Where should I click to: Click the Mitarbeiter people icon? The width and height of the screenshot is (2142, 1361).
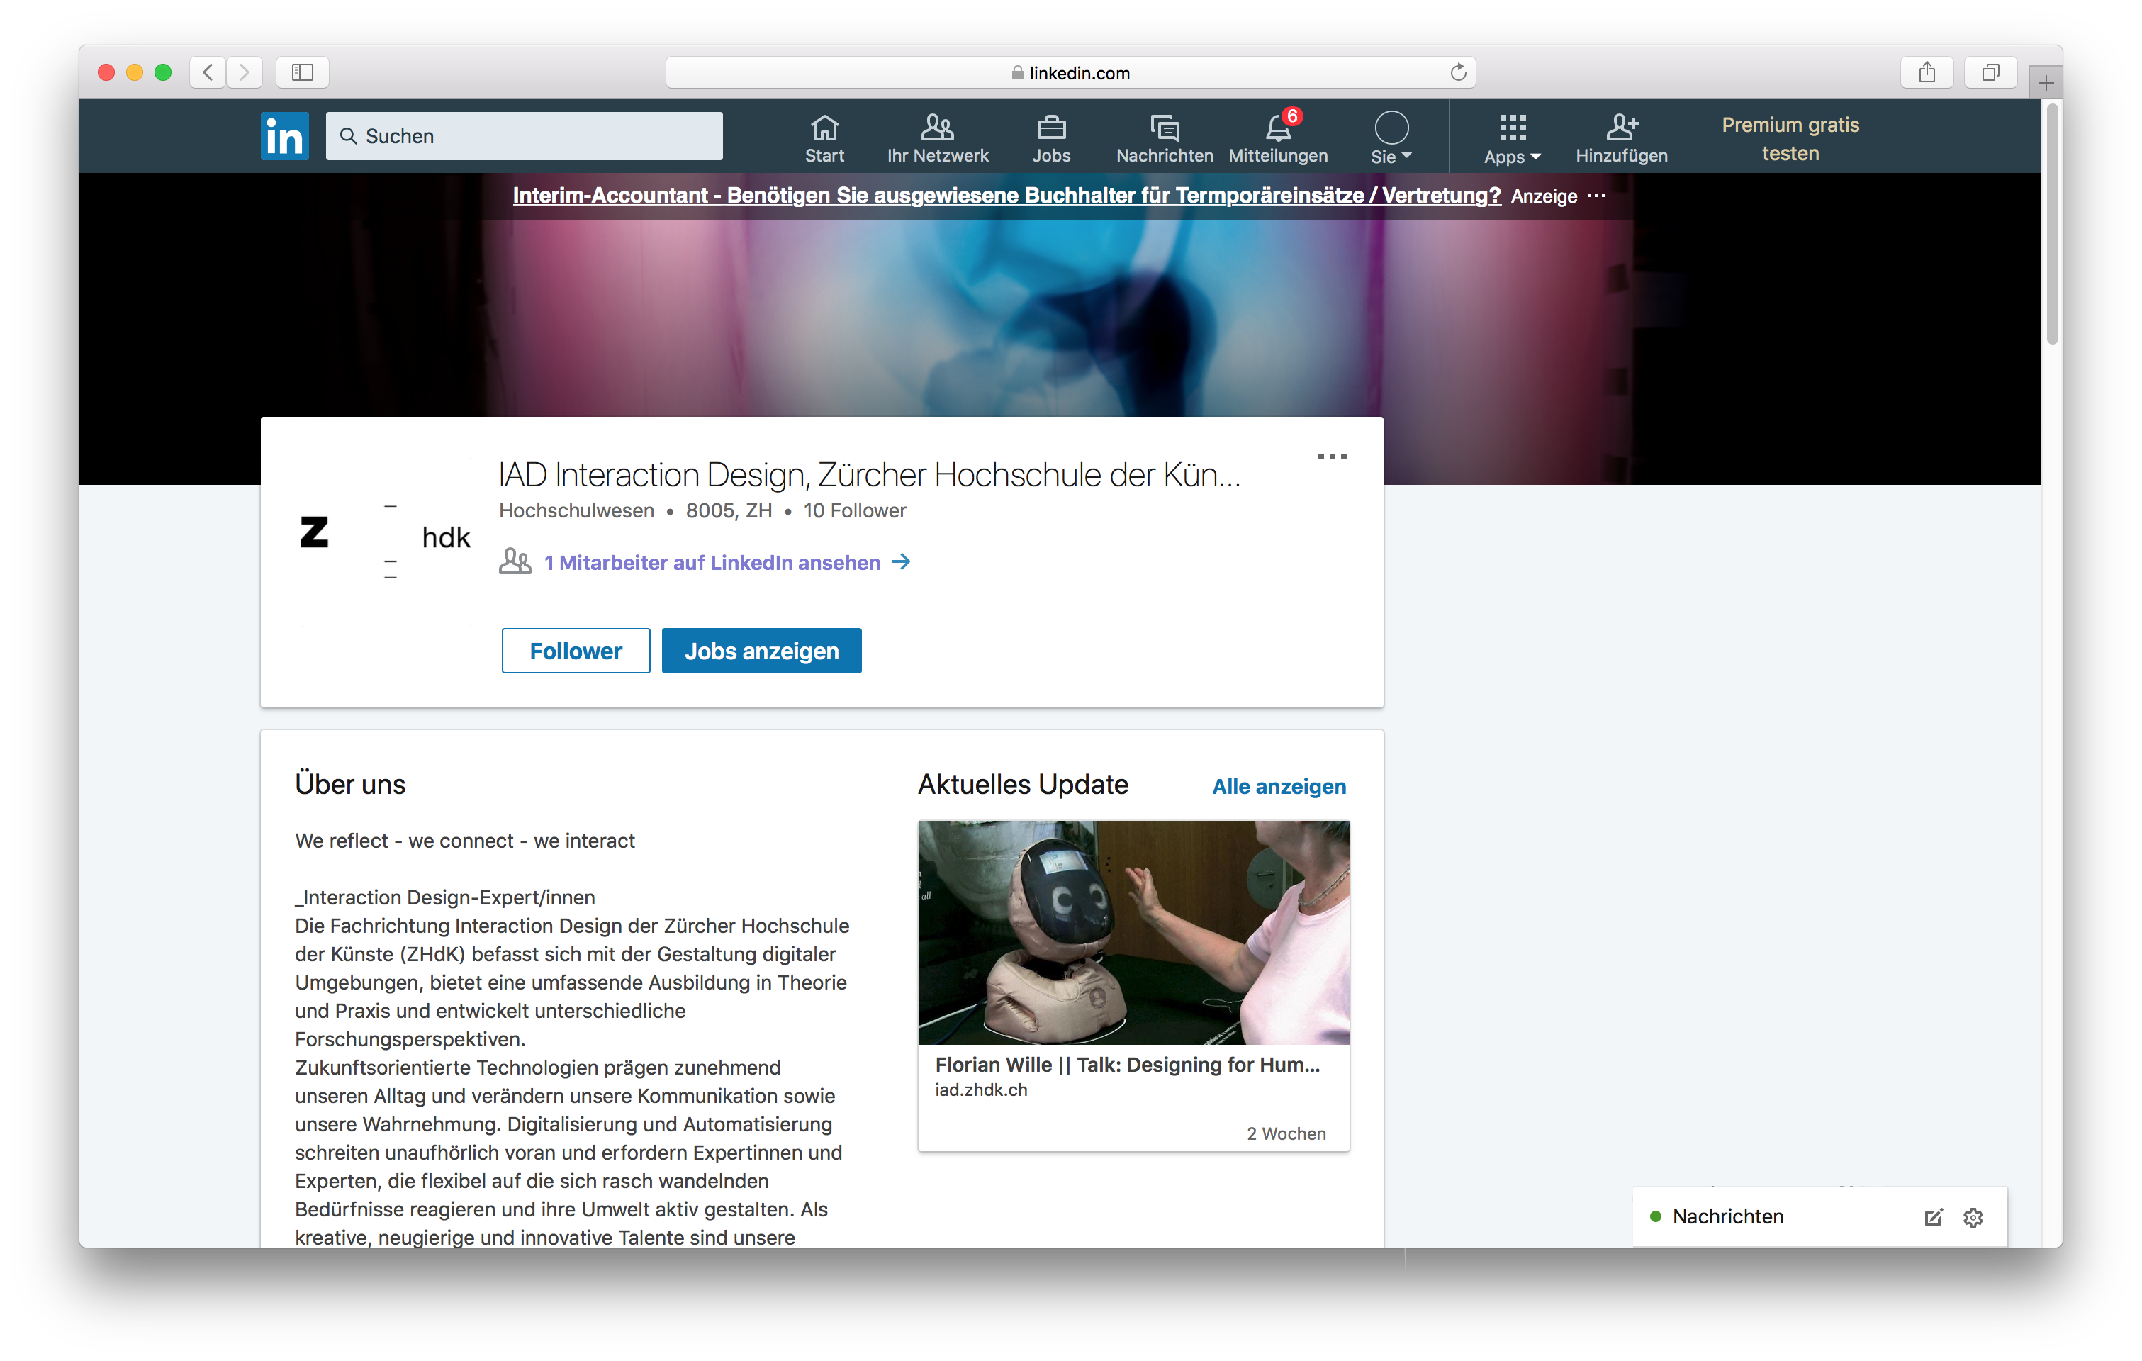pos(515,561)
